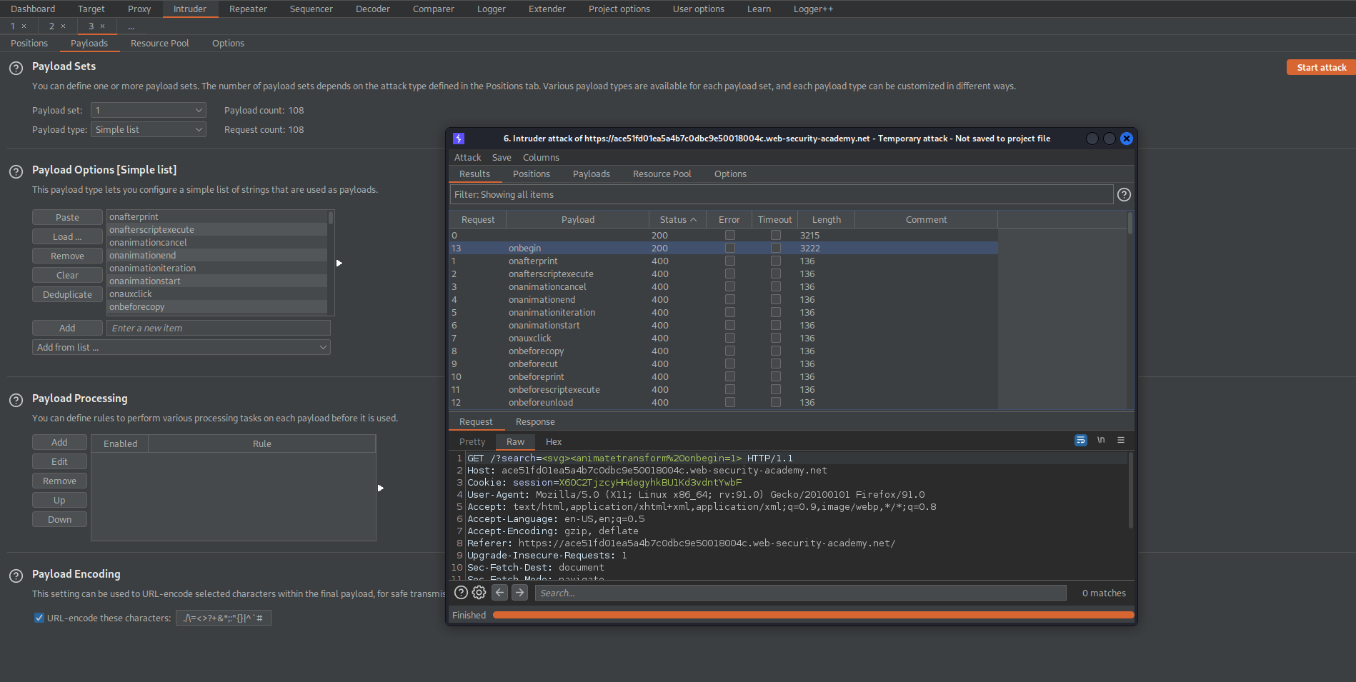The image size is (1356, 682).
Task: Select onbeforeprint result row
Action: [723, 376]
